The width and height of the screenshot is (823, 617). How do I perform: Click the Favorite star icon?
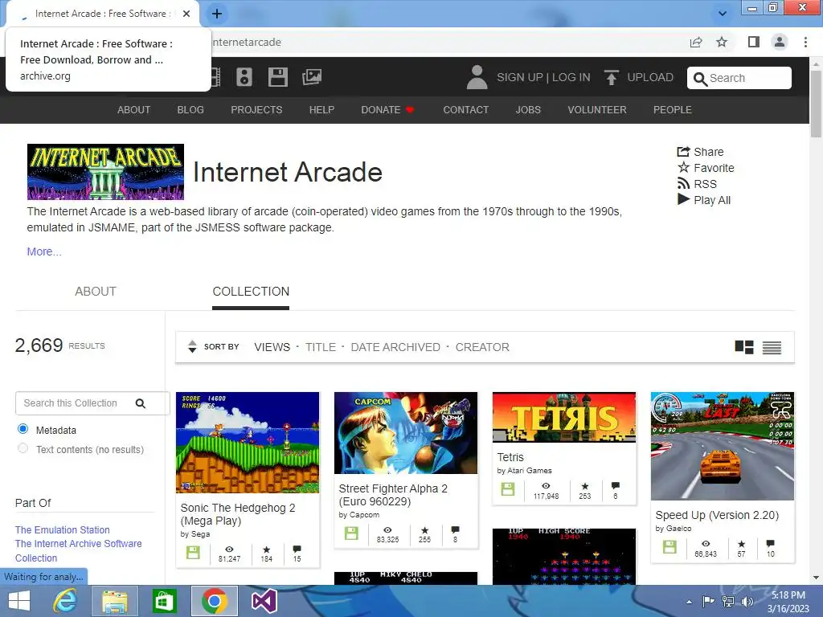pos(683,167)
